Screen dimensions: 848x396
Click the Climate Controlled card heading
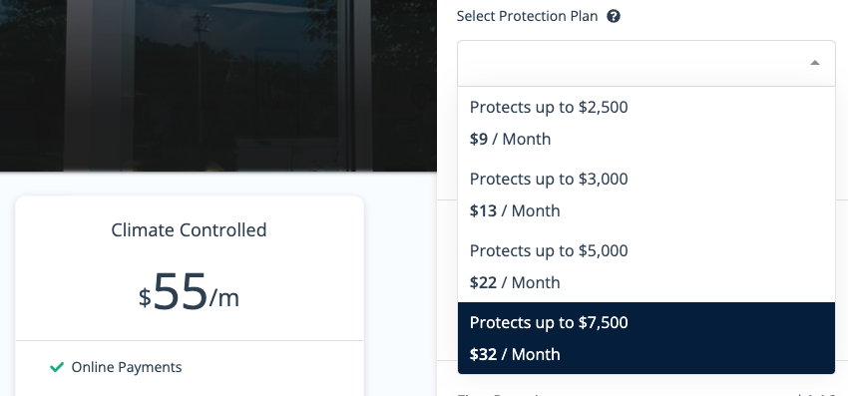point(189,229)
